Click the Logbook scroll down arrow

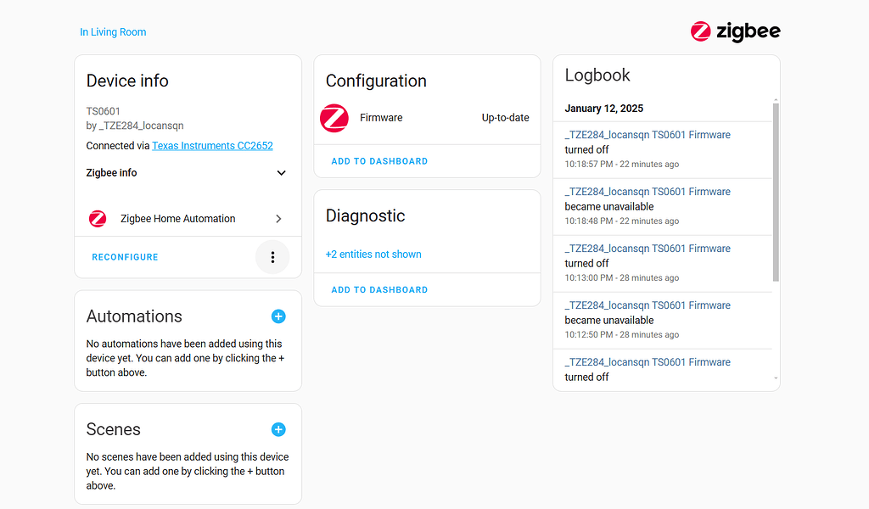tap(776, 378)
